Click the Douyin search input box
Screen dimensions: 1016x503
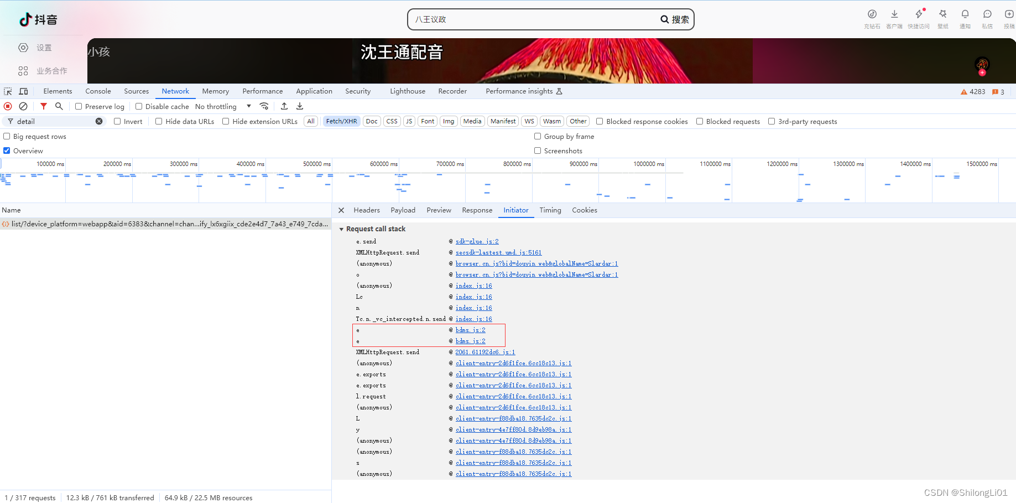pyautogui.click(x=534, y=19)
